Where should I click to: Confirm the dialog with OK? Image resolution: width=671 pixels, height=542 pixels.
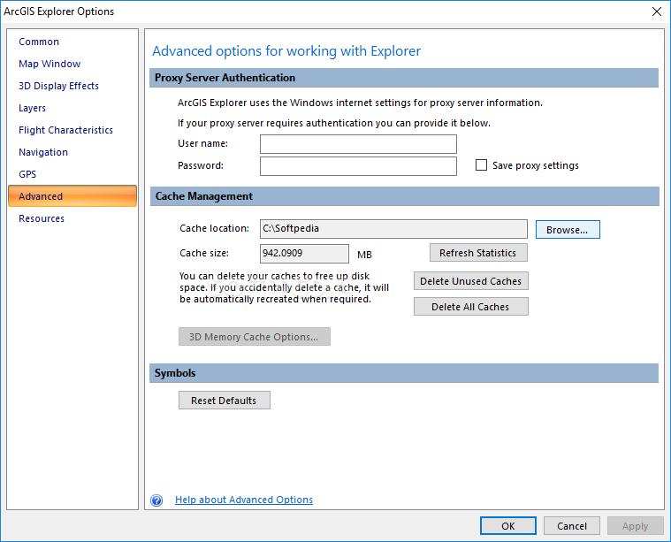pyautogui.click(x=508, y=526)
